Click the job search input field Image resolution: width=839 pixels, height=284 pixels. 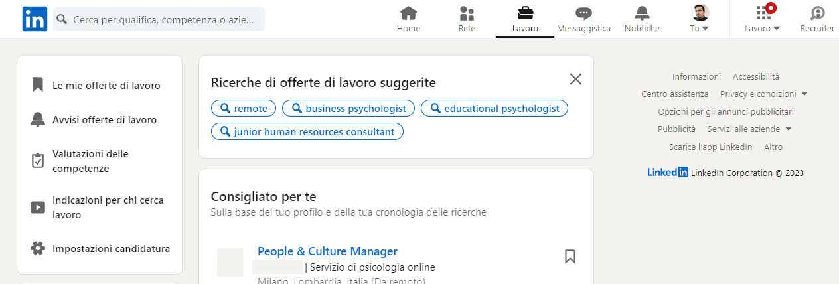tap(163, 19)
